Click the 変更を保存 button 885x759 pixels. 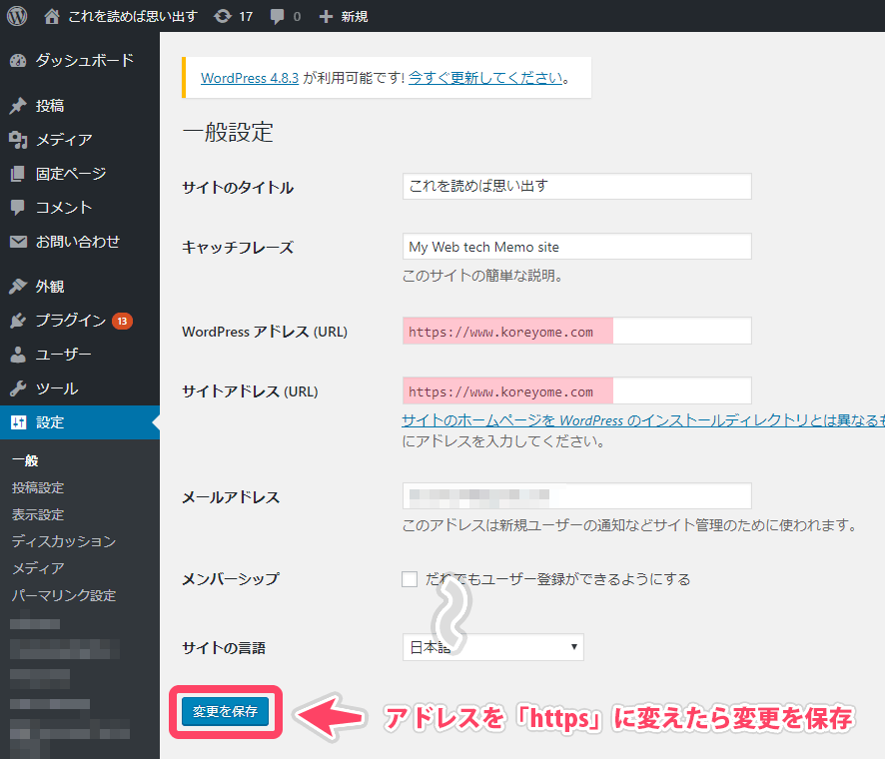225,712
